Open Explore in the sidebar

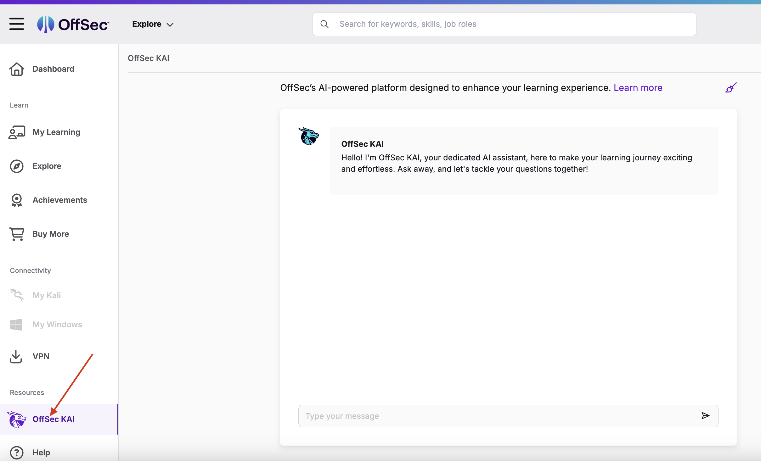tap(47, 166)
